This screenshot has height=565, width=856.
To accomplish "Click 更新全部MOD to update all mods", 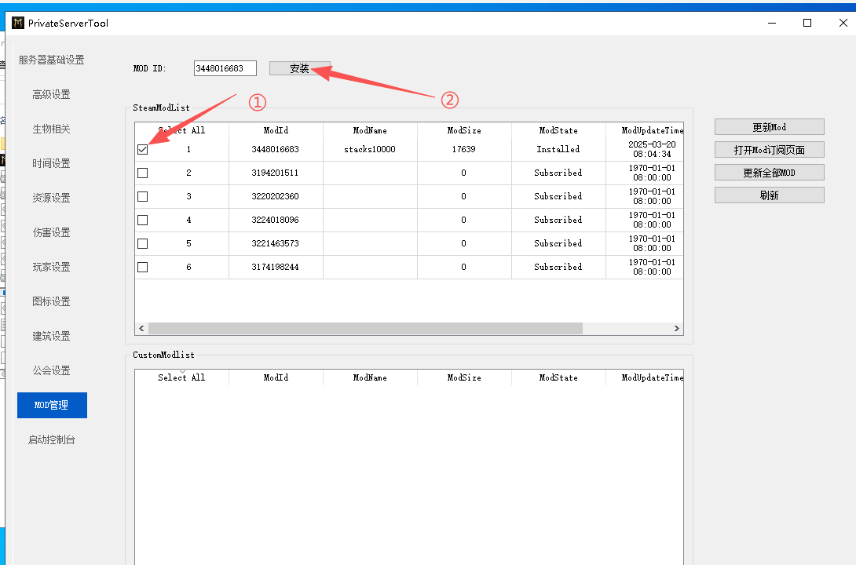I will [769, 172].
